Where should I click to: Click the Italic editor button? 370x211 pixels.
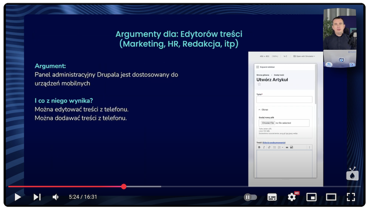264,147
